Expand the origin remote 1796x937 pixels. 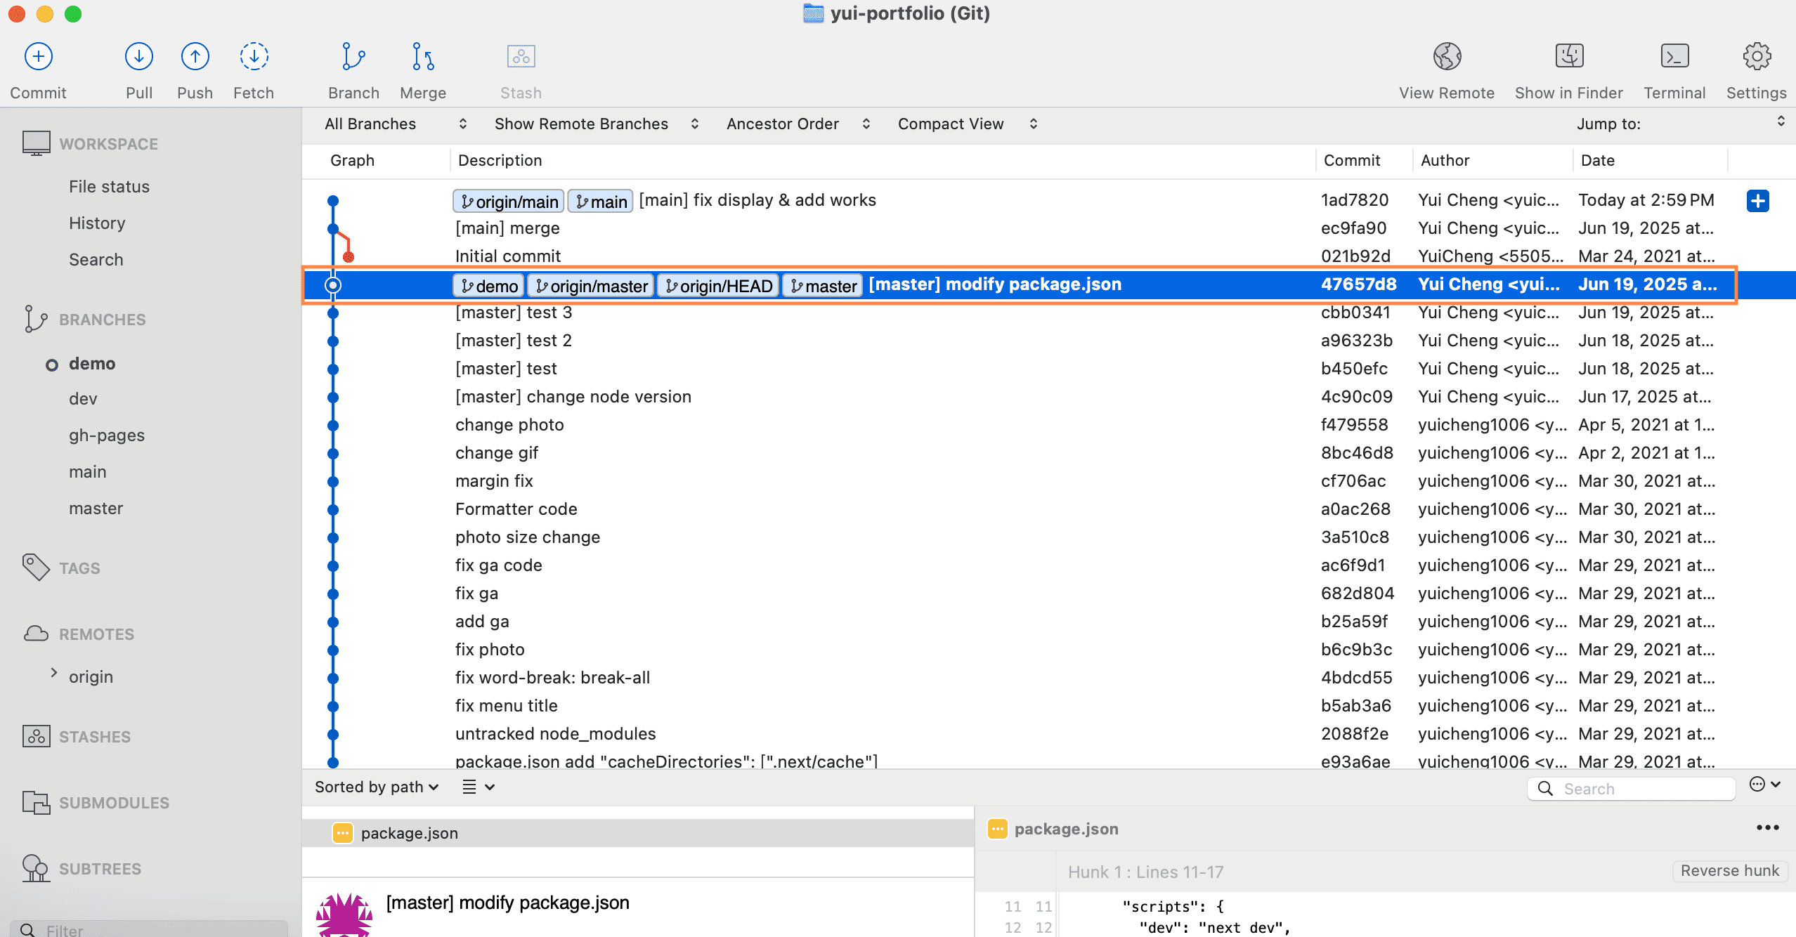pos(54,674)
